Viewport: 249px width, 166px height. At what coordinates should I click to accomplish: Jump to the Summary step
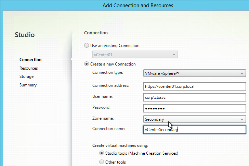[x=28, y=85]
